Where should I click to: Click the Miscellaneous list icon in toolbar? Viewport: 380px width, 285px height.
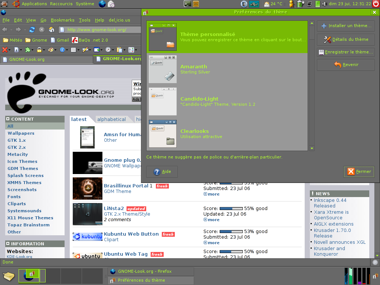(x=73, y=50)
